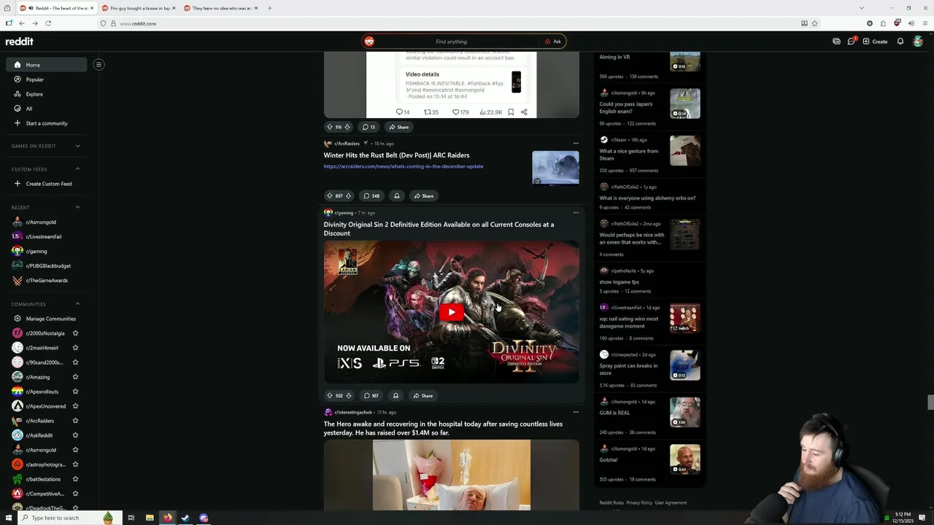
Task: Open the advertise icon in Reddit header
Action: (836, 42)
